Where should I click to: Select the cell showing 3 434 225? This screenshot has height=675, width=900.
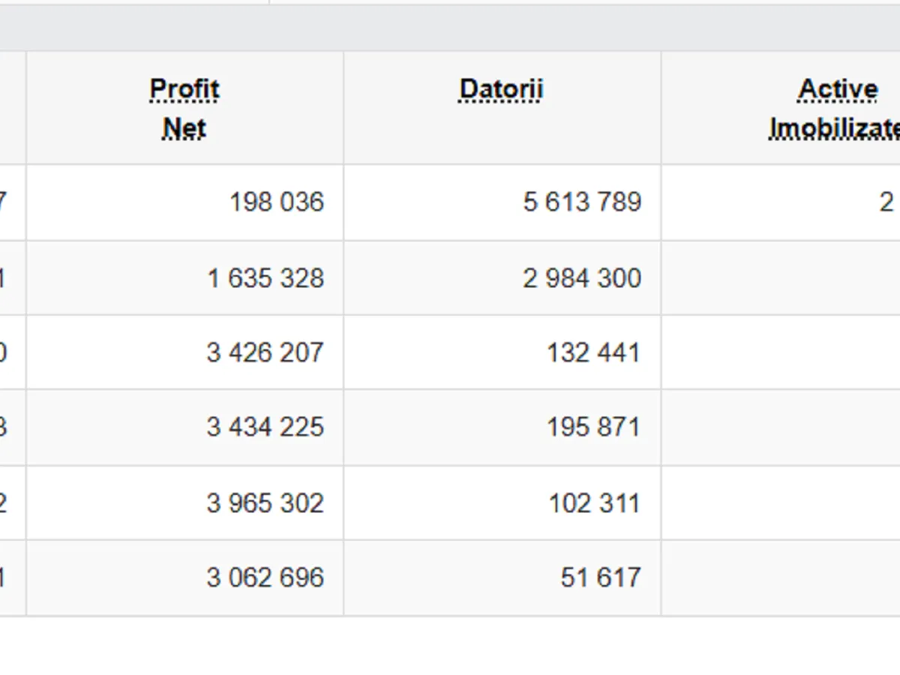point(265,427)
